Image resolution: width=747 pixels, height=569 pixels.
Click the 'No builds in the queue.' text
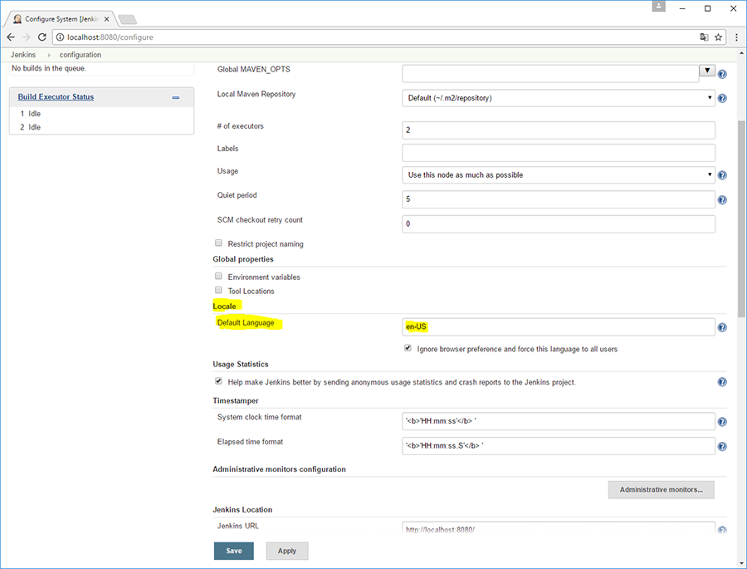coord(49,68)
